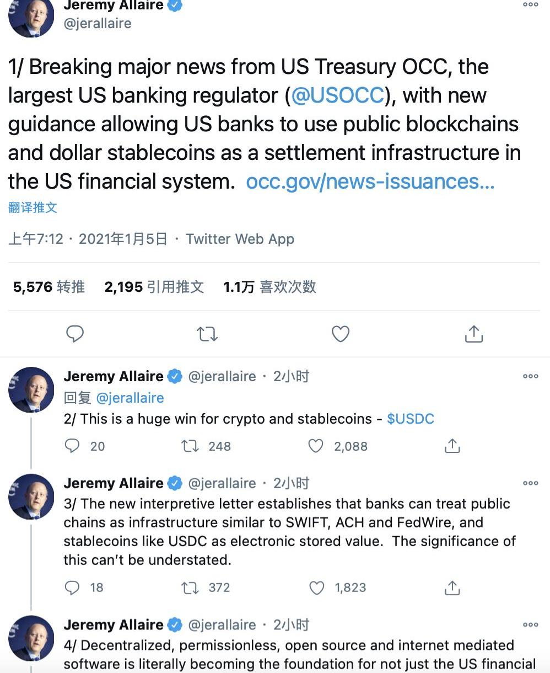The image size is (550, 673).
Task: Click the $USDC cashtag
Action: 411,419
